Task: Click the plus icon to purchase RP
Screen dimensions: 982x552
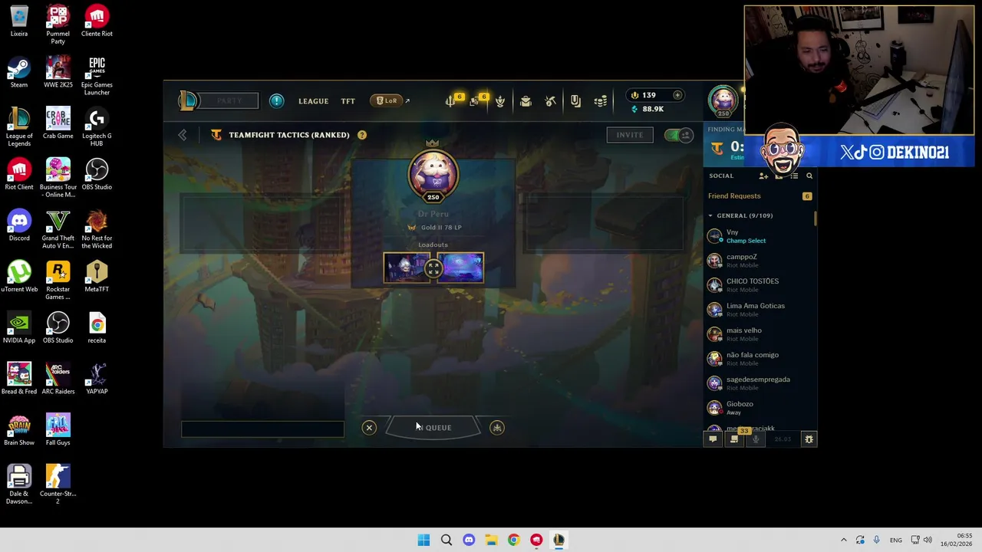Action: click(x=677, y=95)
